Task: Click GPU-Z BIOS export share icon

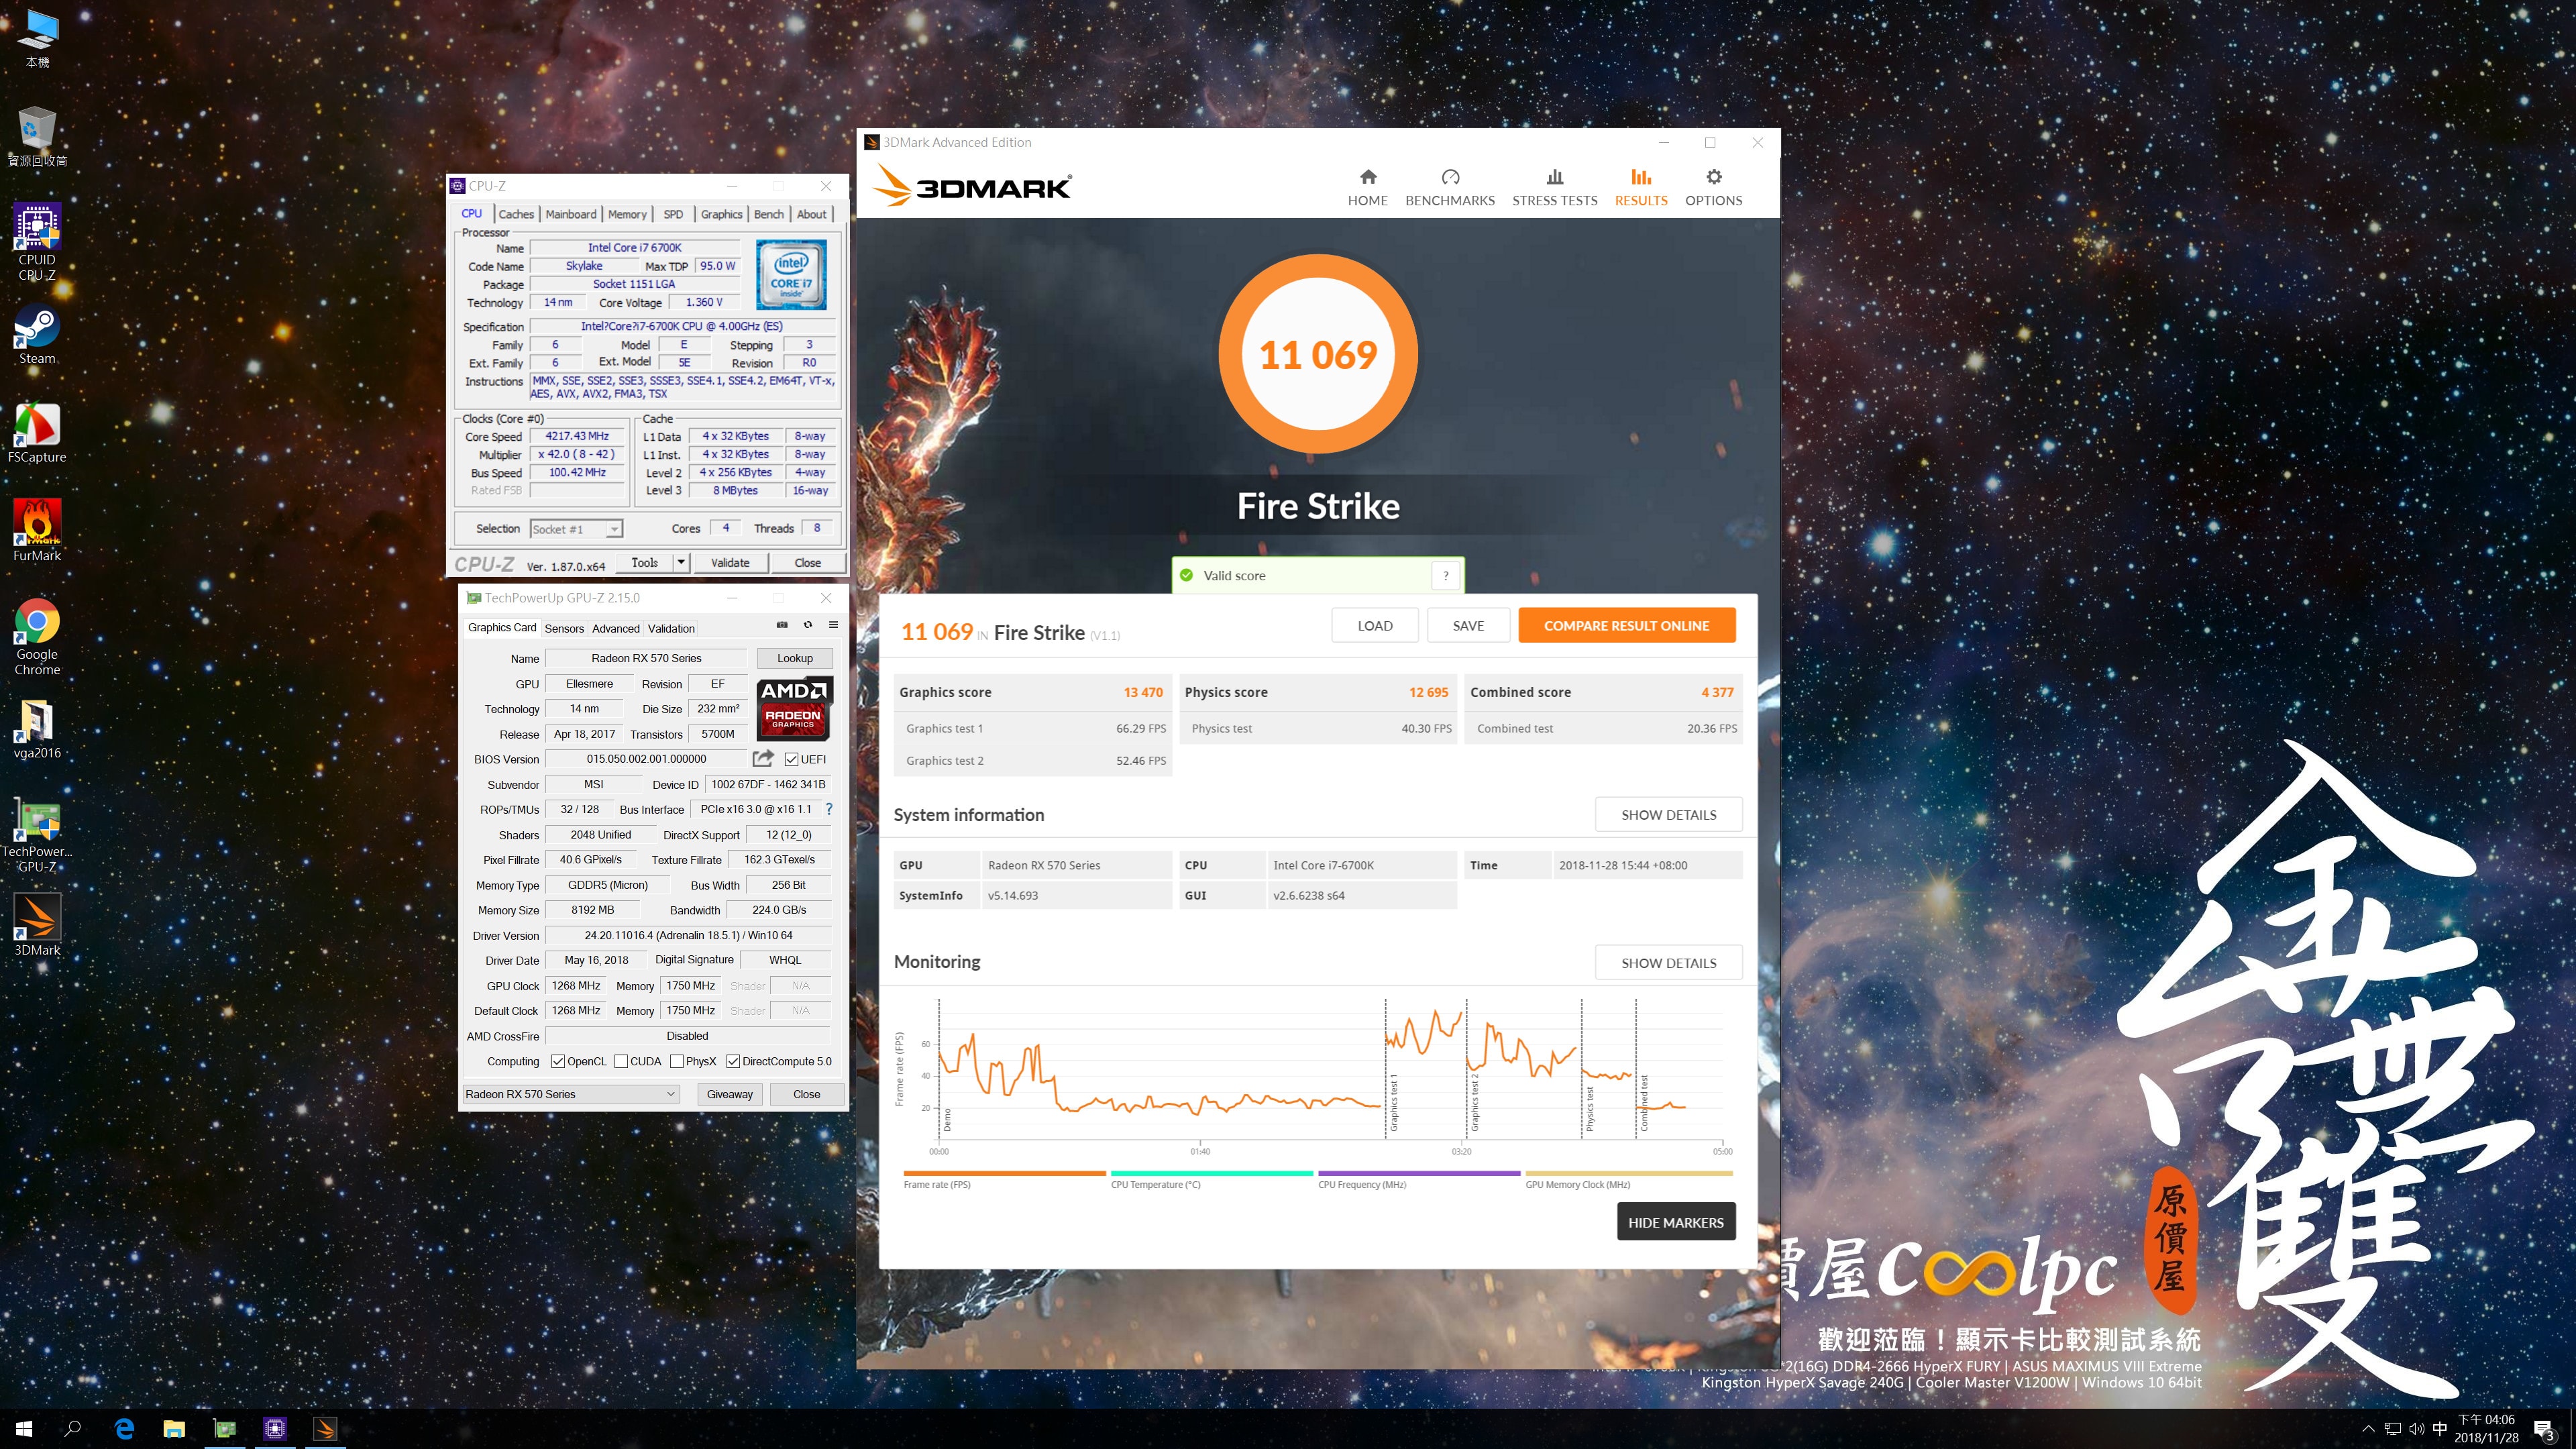Action: 763,759
